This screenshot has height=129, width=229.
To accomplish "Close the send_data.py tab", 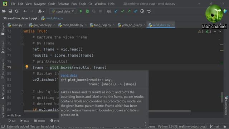I will click(173, 25).
